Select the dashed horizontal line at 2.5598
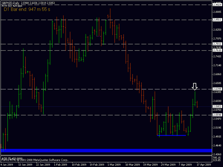This screenshot has height=167, width=223. coord(106,115)
